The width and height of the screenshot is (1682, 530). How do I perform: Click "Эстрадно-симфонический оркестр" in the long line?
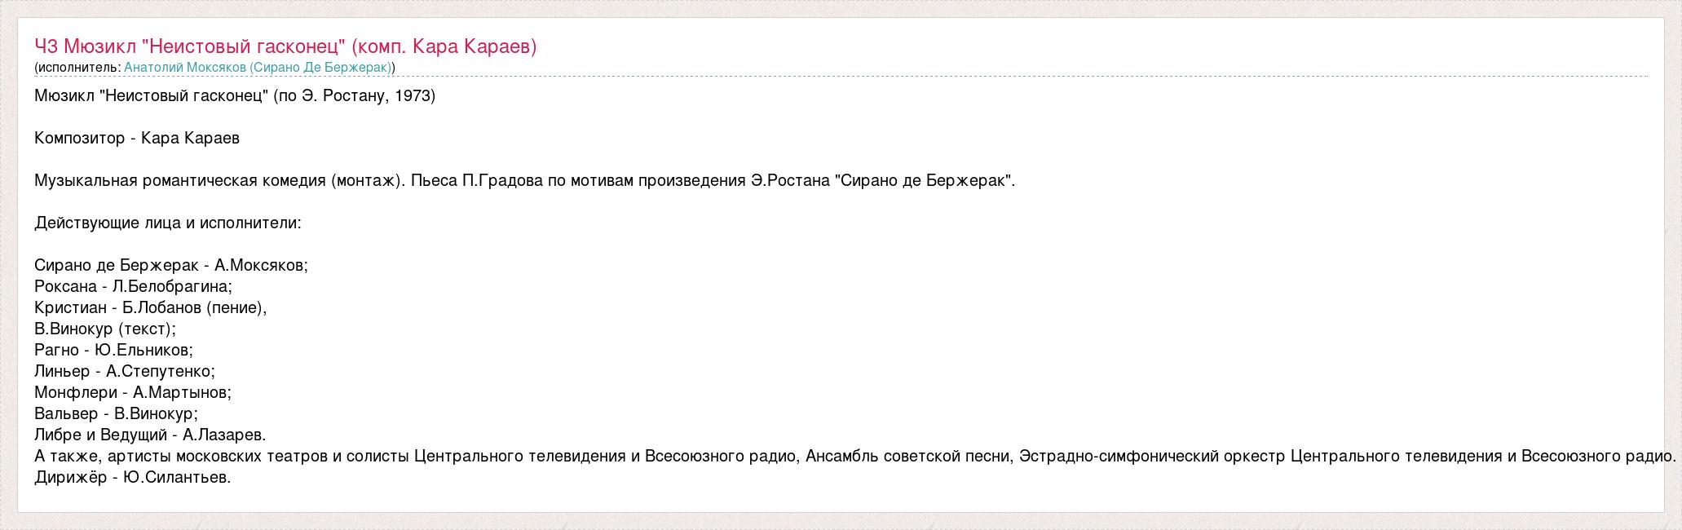(1150, 457)
